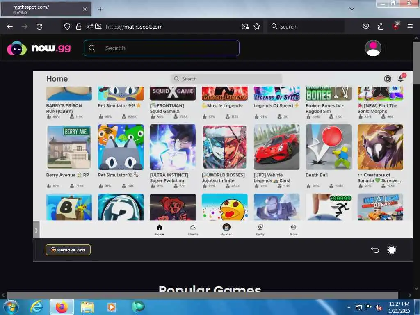Open Windows Explorer from taskbar
This screenshot has height=315, width=420.
[x=87, y=307]
